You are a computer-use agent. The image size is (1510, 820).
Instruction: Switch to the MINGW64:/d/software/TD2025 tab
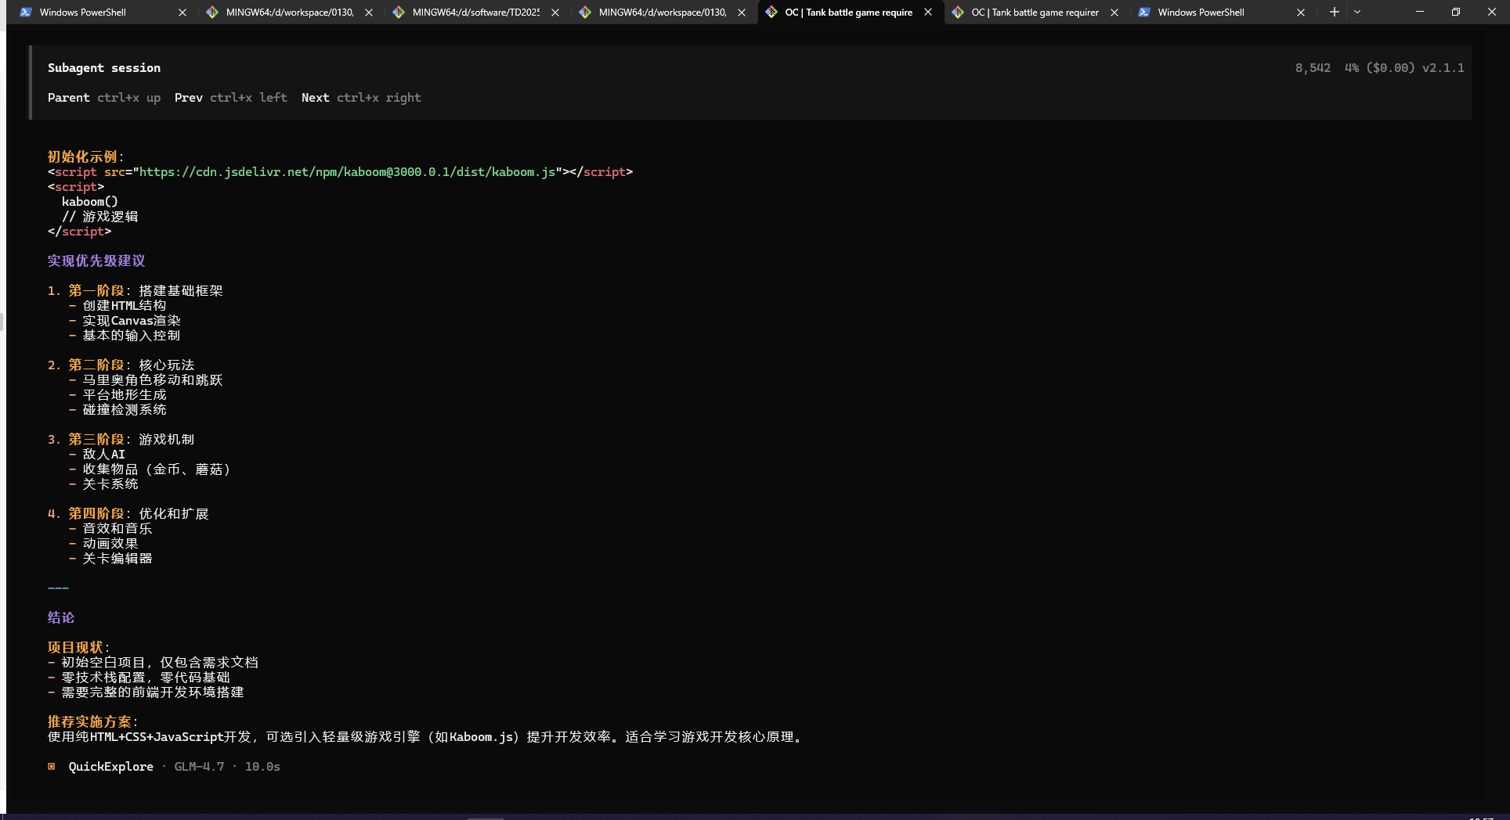coord(475,13)
